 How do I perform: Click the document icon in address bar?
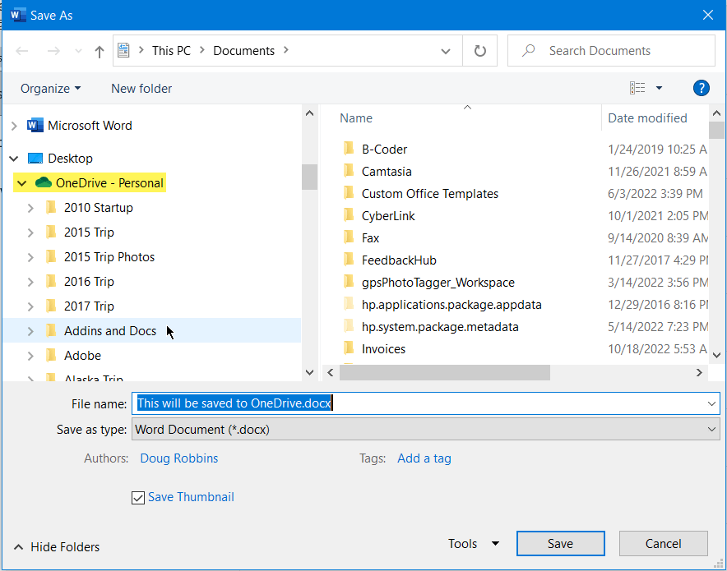(123, 50)
